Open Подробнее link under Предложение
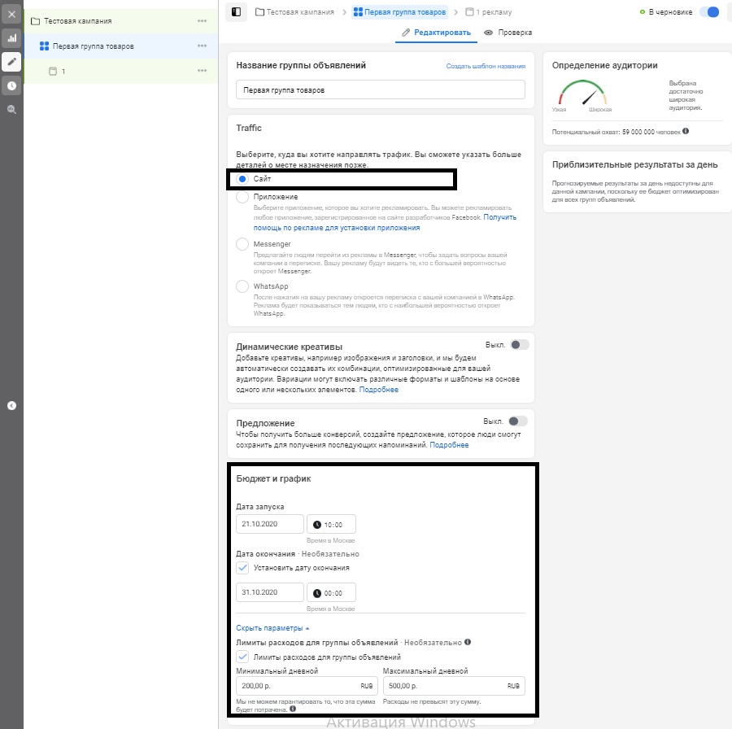This screenshot has height=729, width=732. coord(449,445)
